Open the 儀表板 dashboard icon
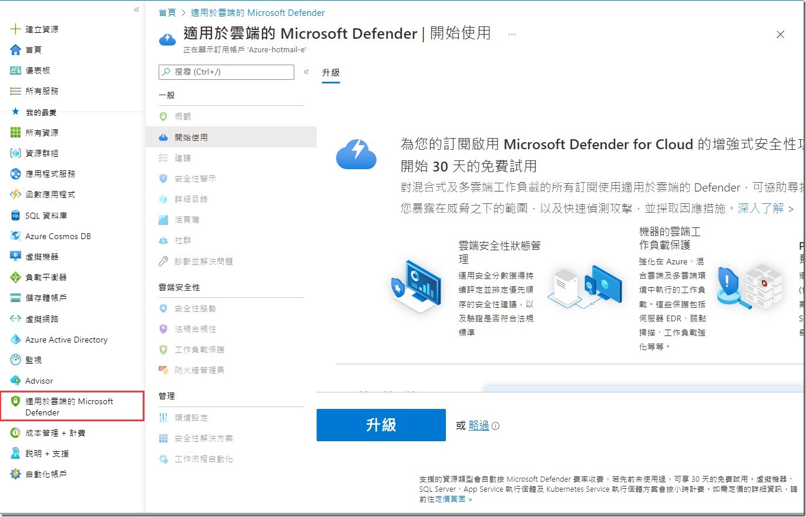This screenshot has width=806, height=517. (x=16, y=70)
